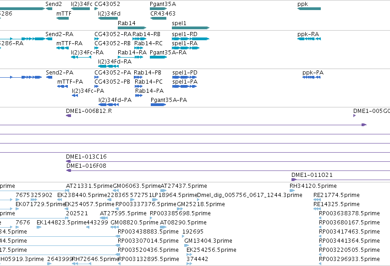Select the mTTF gene glyph

[62, 18]
